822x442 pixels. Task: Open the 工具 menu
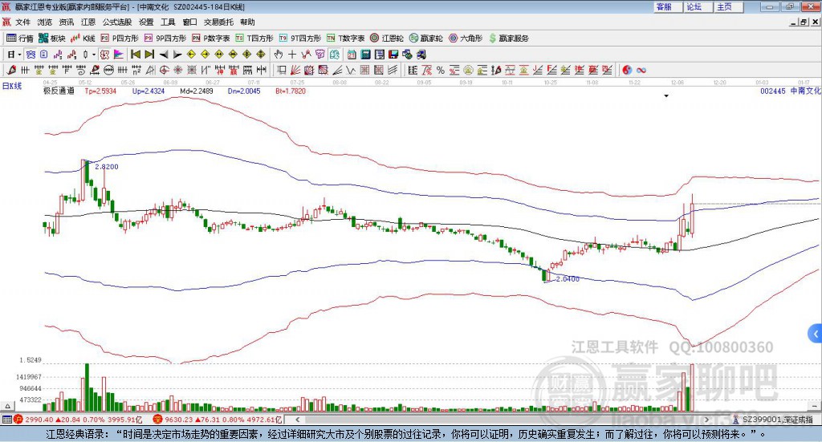point(168,22)
